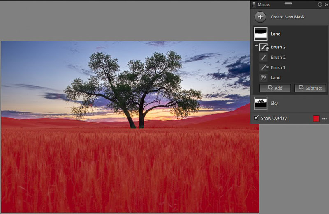Collapse Masks panel with double-arrow
This screenshot has height=214, width=329.
326,5
